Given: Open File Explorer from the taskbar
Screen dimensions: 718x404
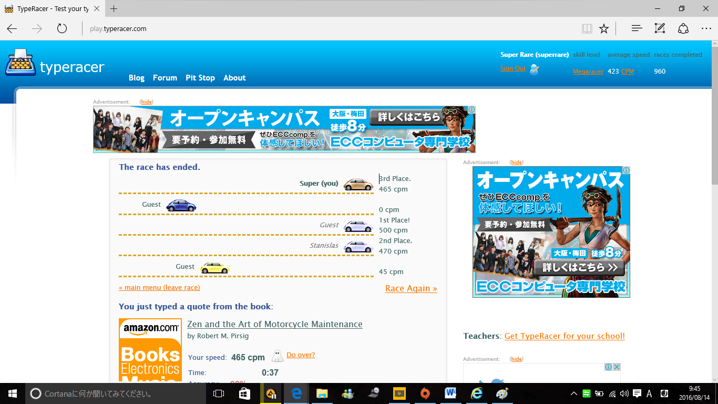Looking at the screenshot, I should point(322,393).
